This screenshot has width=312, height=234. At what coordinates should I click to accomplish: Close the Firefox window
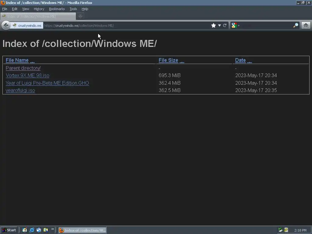tap(309, 2)
